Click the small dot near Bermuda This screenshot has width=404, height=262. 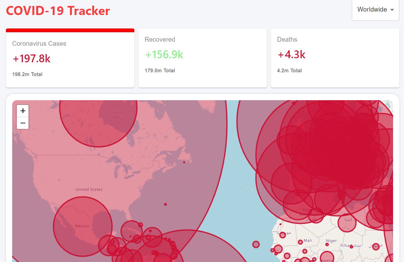[x=165, y=204]
